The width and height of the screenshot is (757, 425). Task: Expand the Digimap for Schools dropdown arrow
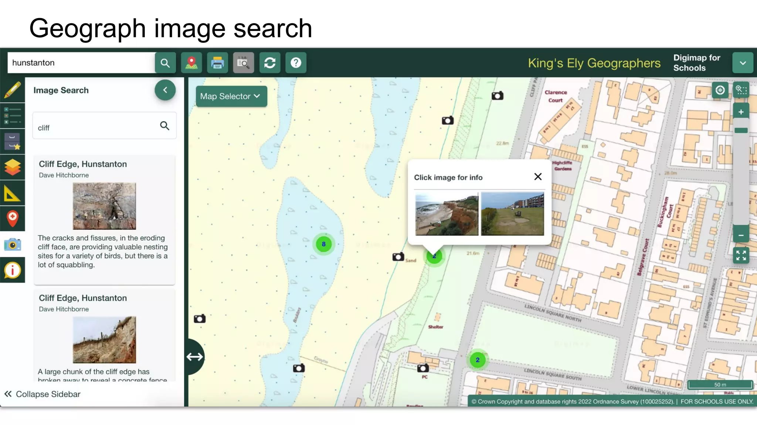[x=743, y=63]
